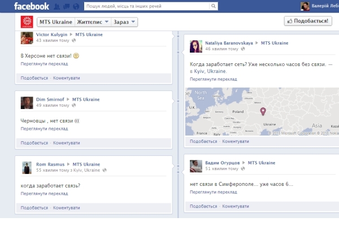Click privacy globe icon on Nataliya Baranovskaya's post
The height and width of the screenshot is (226, 339).
pyautogui.click(x=243, y=49)
